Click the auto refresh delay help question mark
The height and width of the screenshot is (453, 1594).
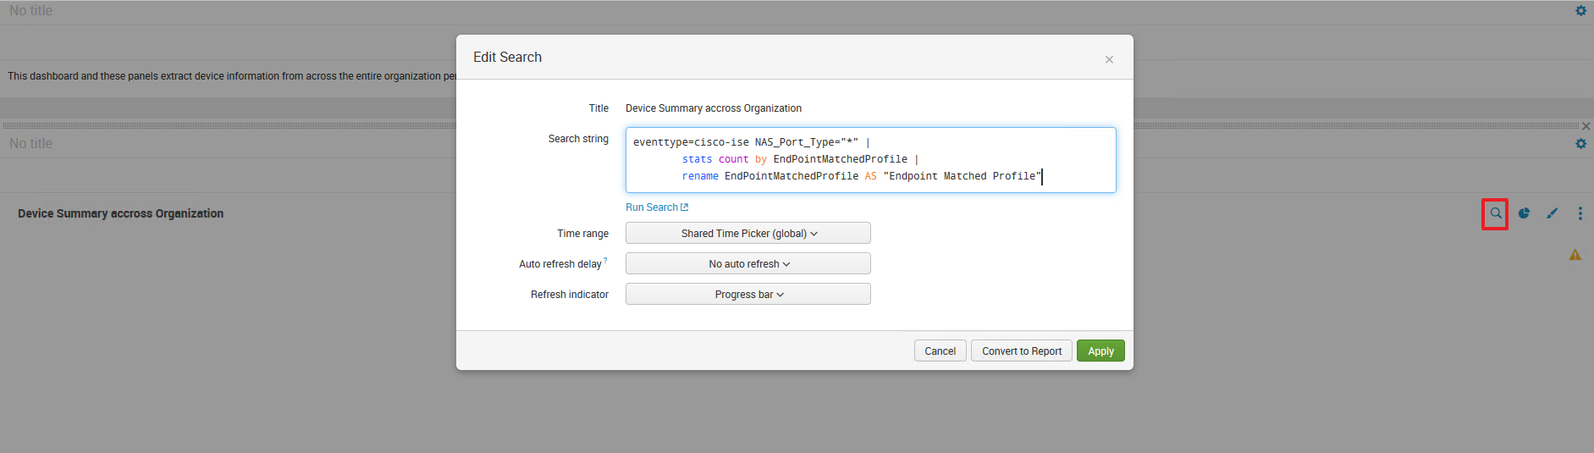(605, 261)
